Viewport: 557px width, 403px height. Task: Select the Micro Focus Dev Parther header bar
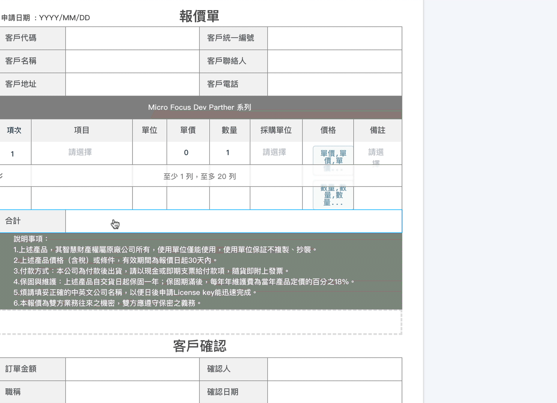point(200,107)
